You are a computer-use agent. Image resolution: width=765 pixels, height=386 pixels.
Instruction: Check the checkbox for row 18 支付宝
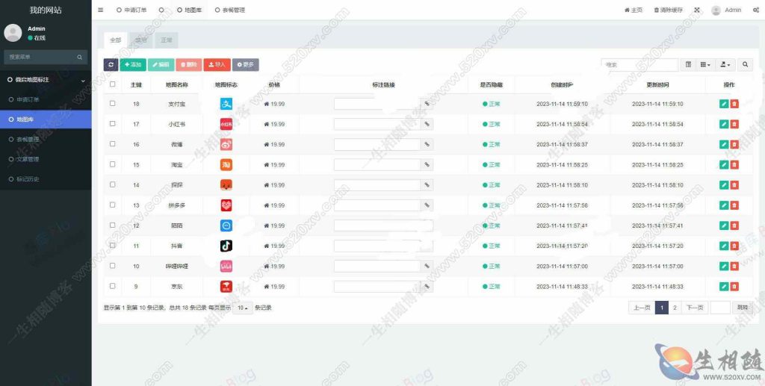coord(113,103)
